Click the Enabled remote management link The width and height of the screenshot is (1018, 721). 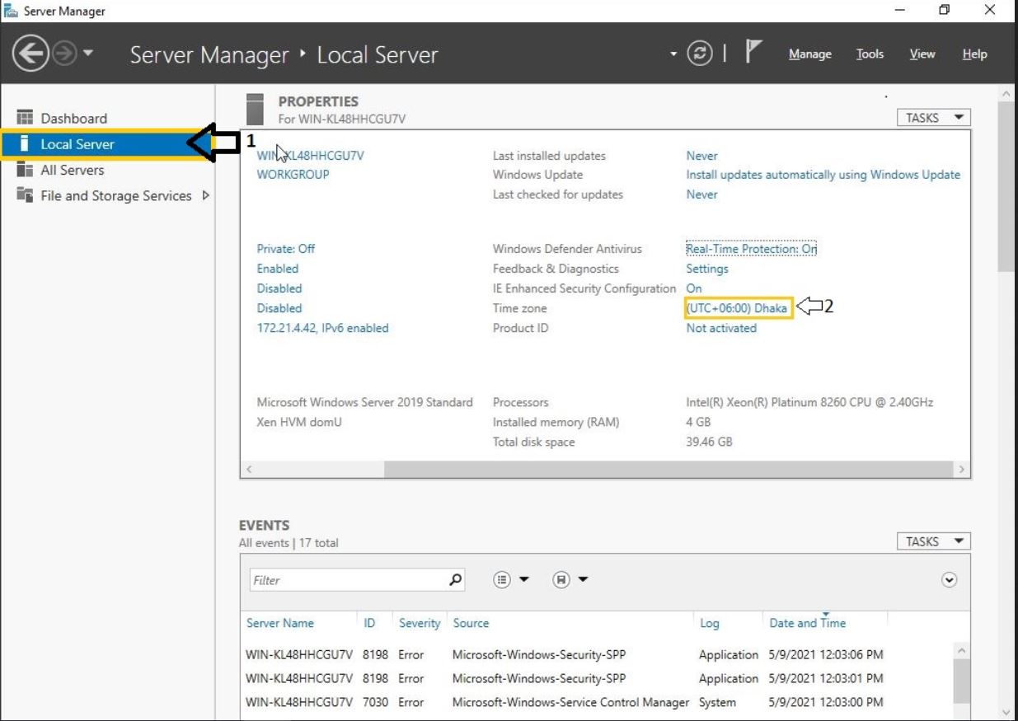click(x=278, y=269)
